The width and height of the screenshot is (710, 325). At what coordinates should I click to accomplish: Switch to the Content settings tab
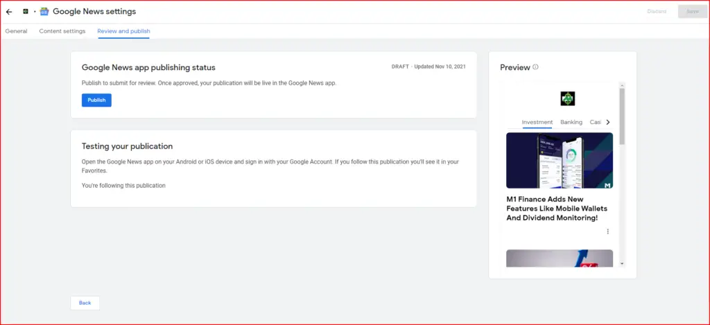[x=62, y=31]
